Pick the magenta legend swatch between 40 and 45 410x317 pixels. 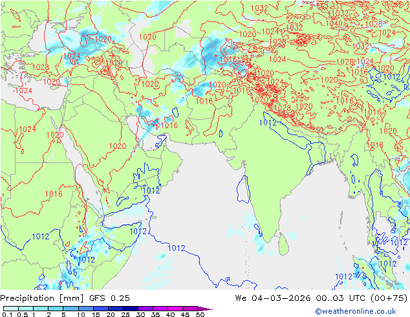coord(175,309)
